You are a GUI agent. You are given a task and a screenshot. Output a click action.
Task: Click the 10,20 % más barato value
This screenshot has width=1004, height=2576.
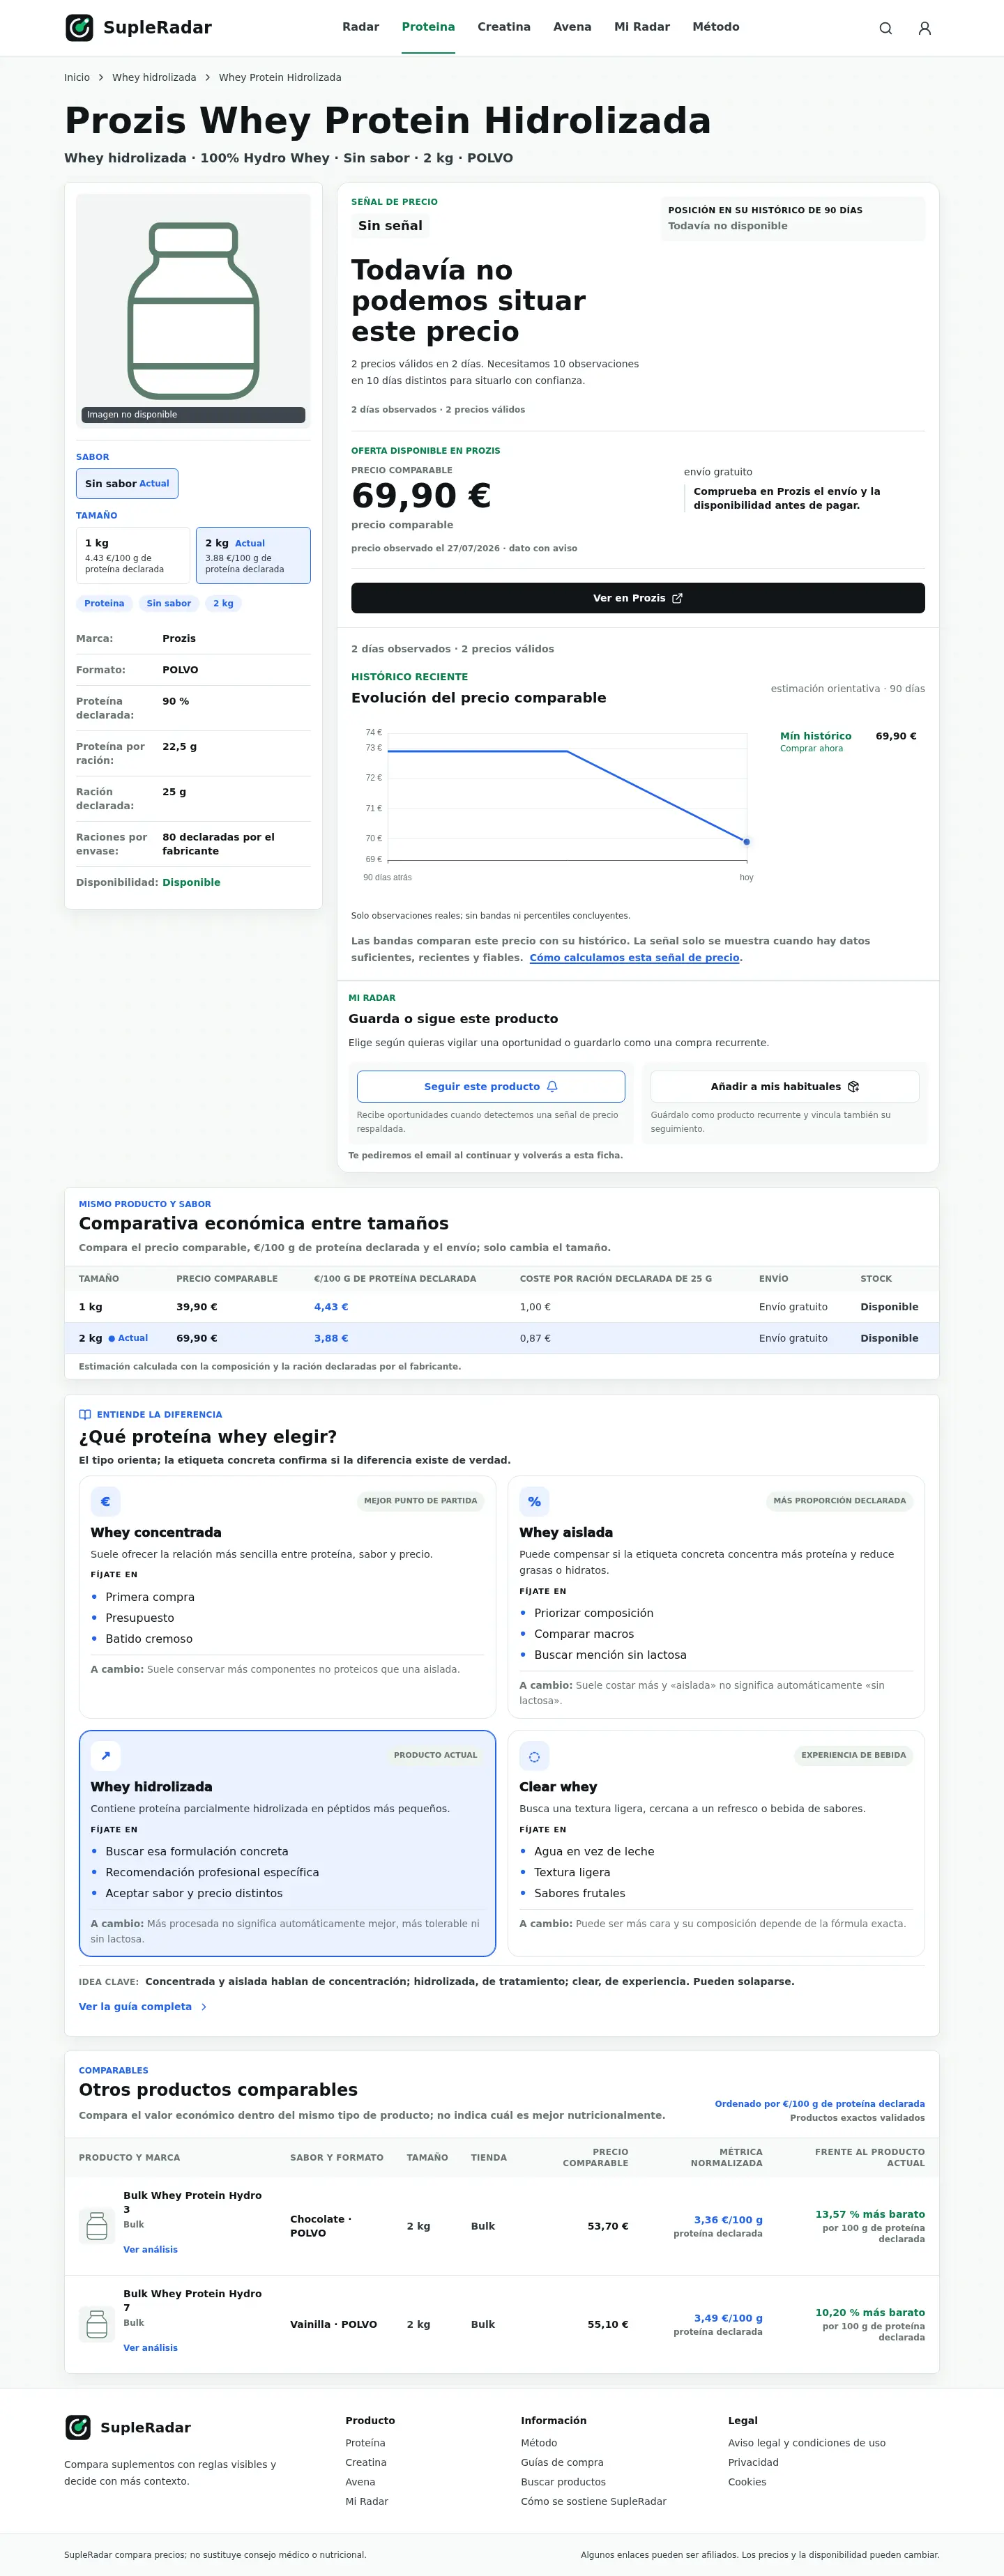pos(870,2312)
